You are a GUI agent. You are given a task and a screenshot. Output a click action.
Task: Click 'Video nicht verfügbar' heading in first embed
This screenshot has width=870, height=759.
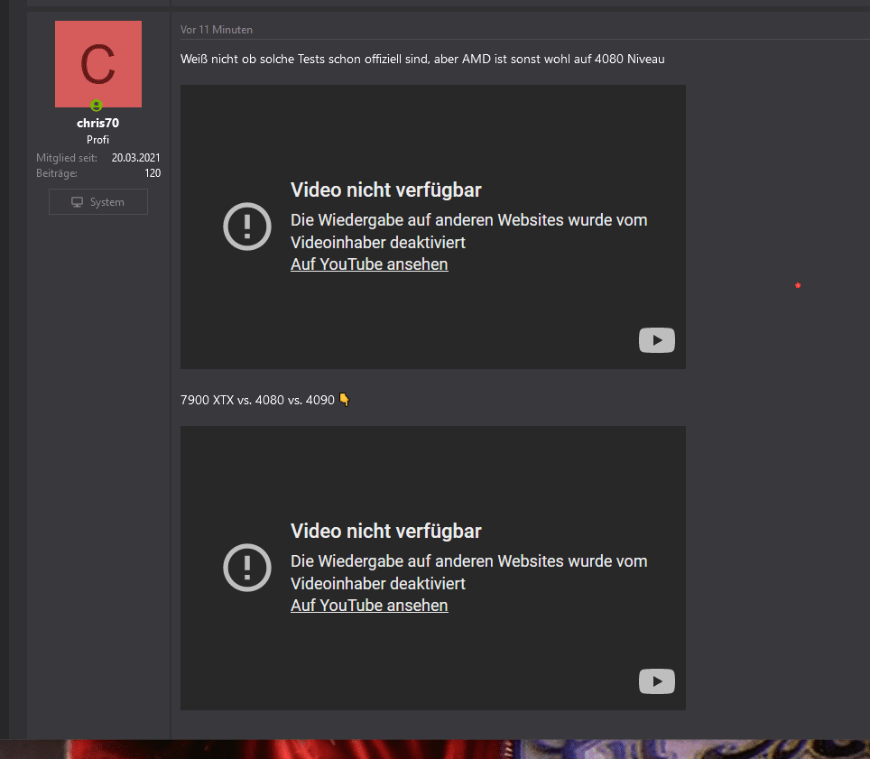click(386, 190)
